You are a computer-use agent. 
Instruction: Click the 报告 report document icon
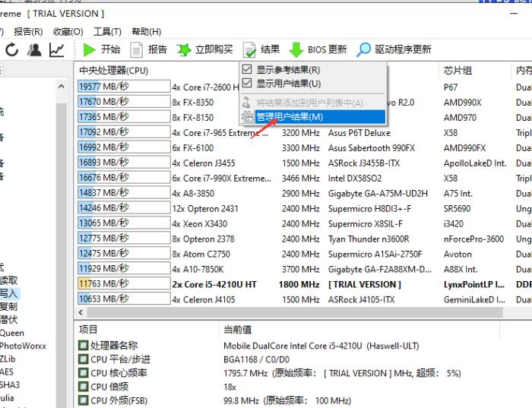pos(137,50)
